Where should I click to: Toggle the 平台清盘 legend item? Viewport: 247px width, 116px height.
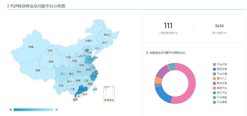tap(220, 98)
